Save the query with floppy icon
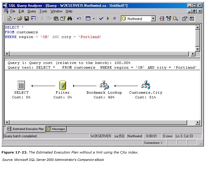The image size is (206, 170). click(x=27, y=19)
